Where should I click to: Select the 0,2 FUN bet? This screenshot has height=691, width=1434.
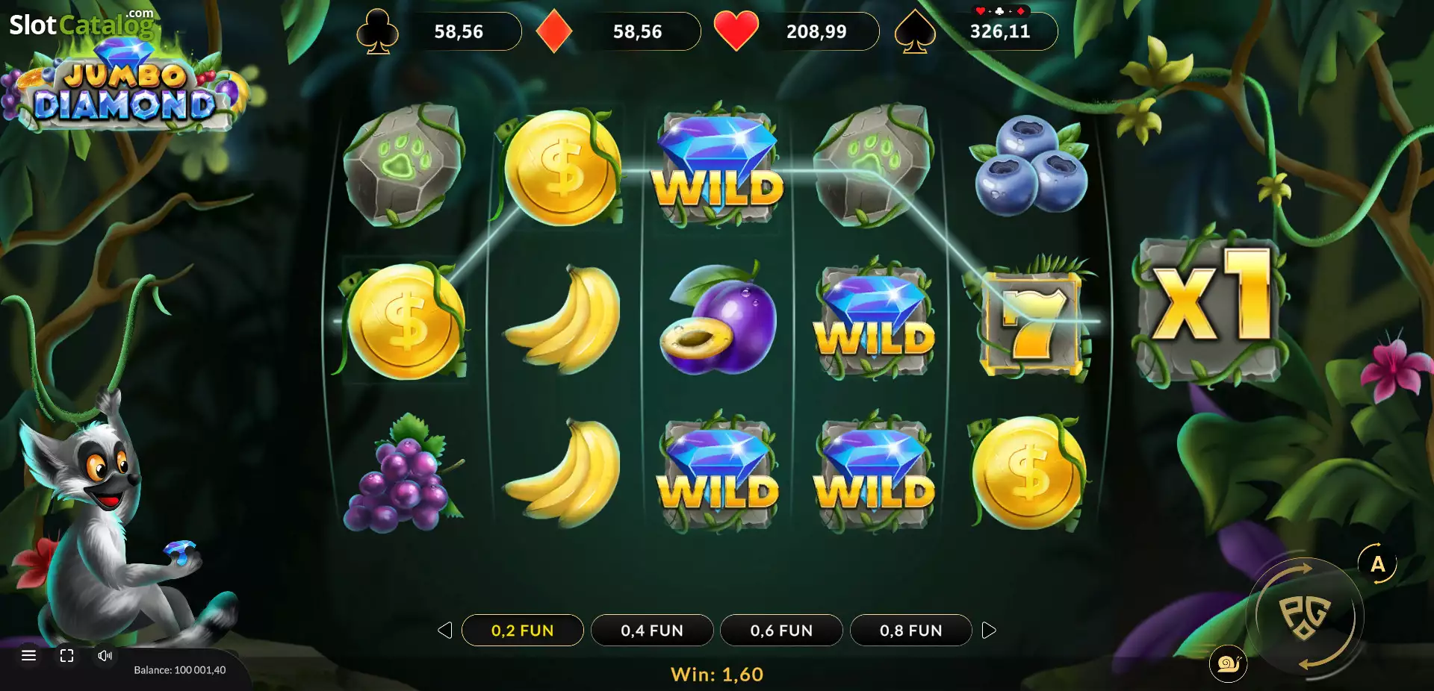[x=523, y=631]
